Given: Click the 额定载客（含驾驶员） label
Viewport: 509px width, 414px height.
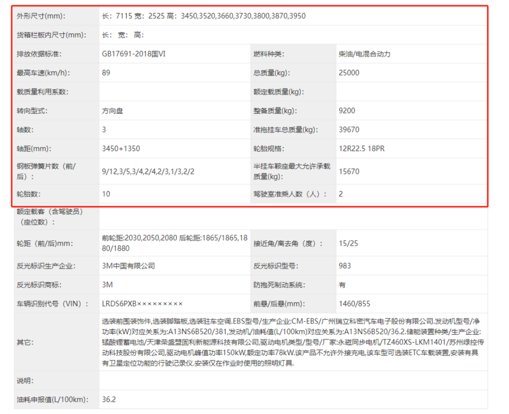Looking at the screenshot, I should tap(50, 217).
